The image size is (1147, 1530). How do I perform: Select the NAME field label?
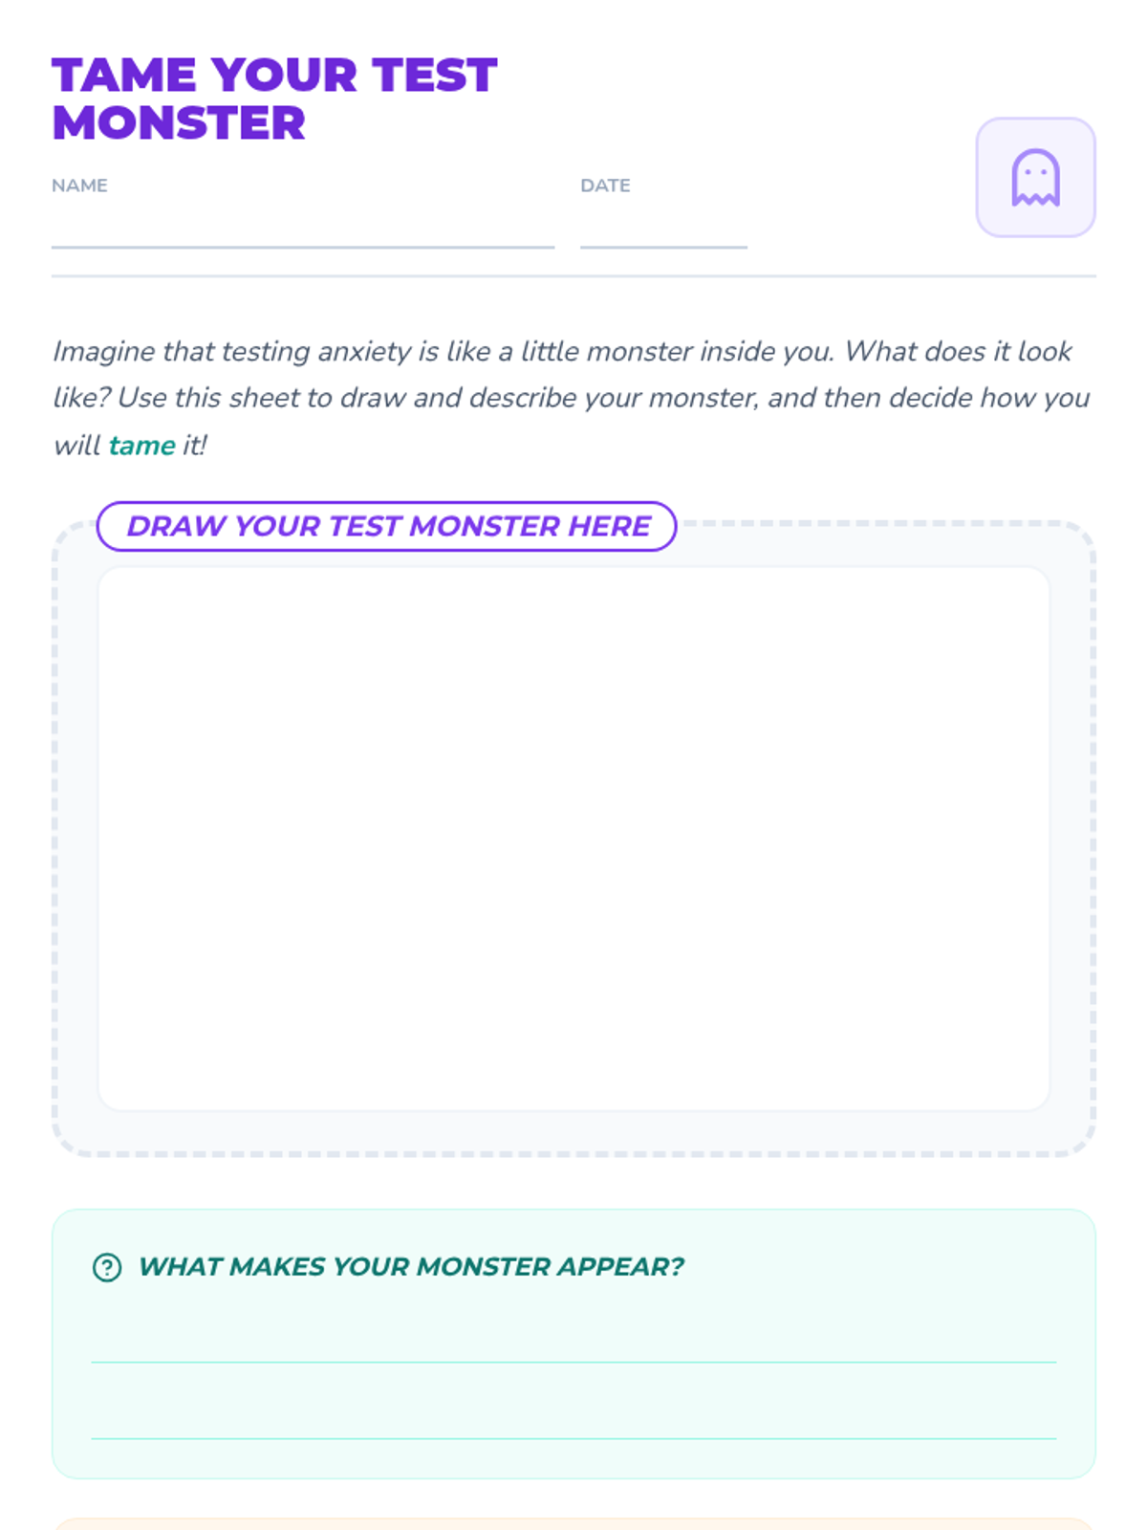[x=79, y=186]
